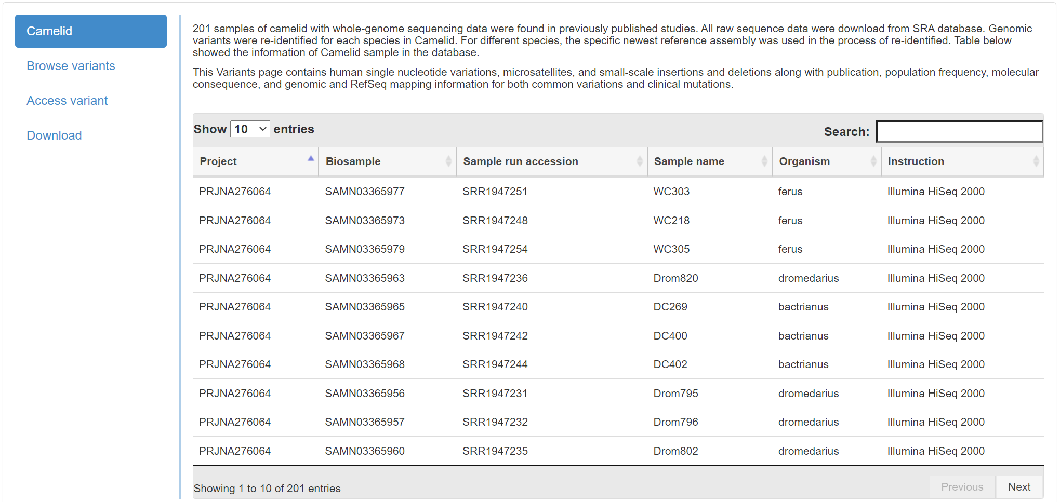This screenshot has width=1060, height=502.
Task: Click organism ferus in WC303 row
Action: coord(790,192)
